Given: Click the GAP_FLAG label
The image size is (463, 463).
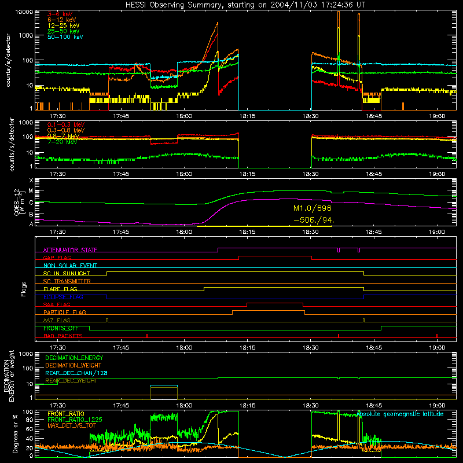Looking at the screenshot, I should [57, 258].
